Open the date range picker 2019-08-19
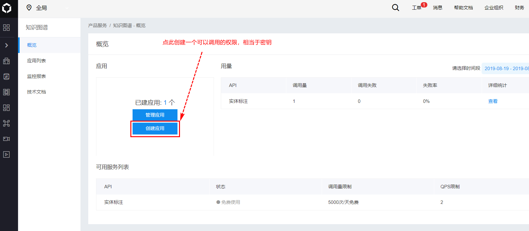The height and width of the screenshot is (231, 529). pos(506,68)
